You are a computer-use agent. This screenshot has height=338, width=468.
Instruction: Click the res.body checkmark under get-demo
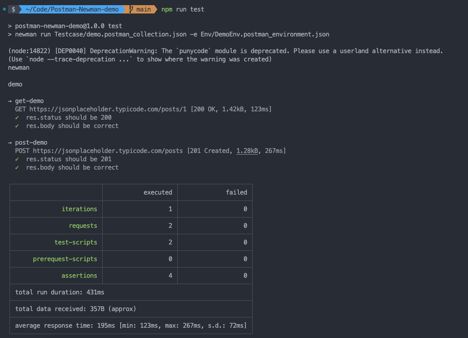[17, 126]
